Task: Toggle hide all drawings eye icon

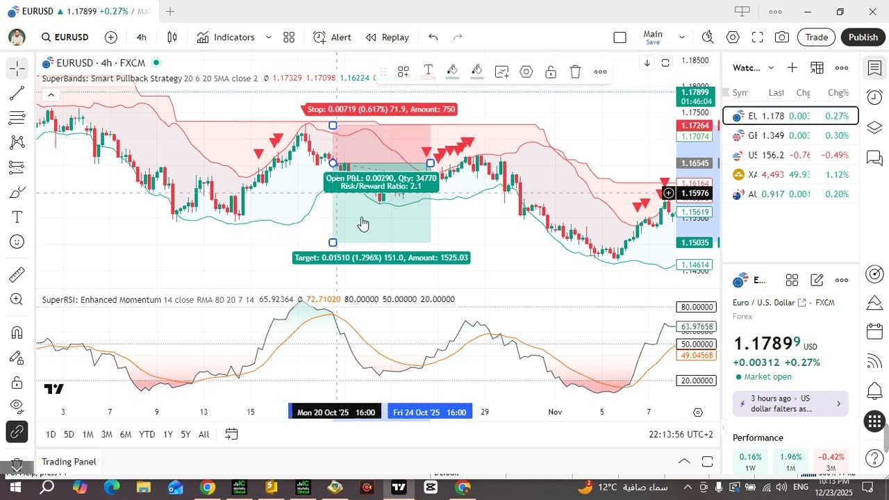Action: [17, 407]
